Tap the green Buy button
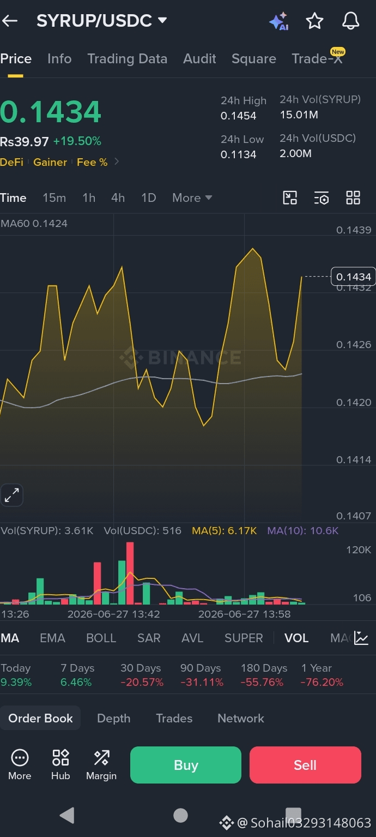376x837 pixels. pyautogui.click(x=186, y=765)
